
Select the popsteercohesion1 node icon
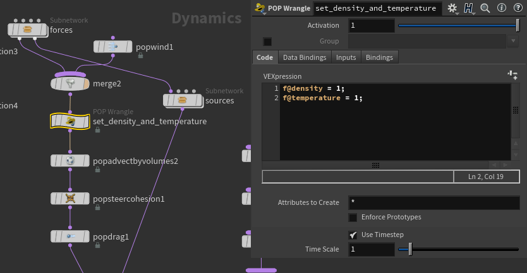70,199
